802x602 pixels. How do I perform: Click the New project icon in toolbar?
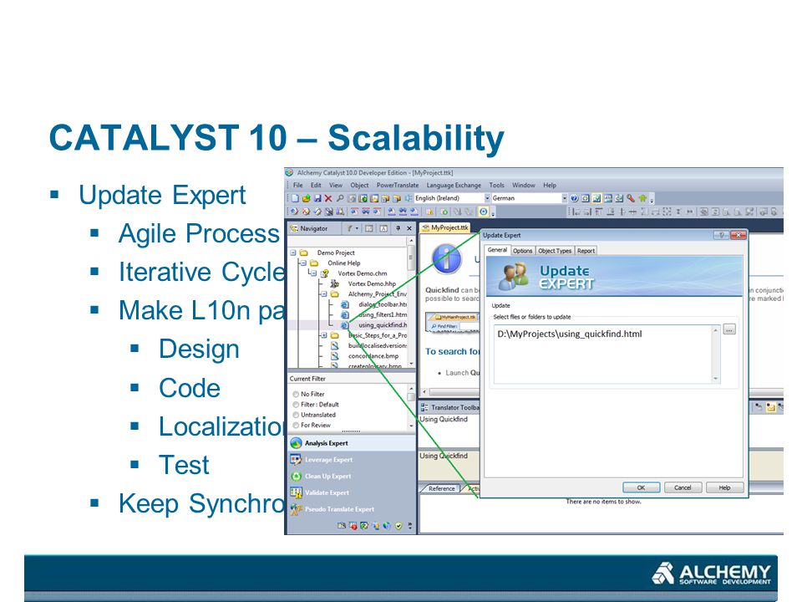pos(295,199)
